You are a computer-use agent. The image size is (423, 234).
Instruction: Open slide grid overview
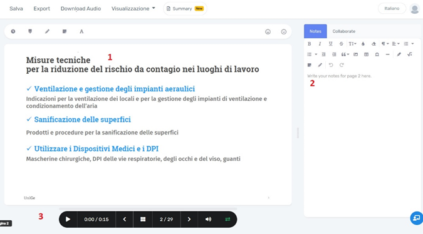click(143, 219)
